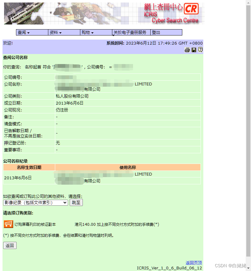
Task: Open the 查阅 menu
Action: (32, 32)
